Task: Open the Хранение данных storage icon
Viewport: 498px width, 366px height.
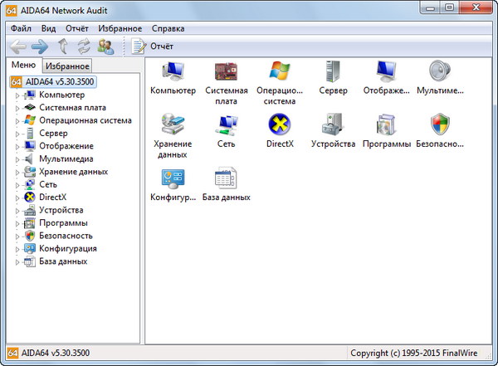Action: pyautogui.click(x=173, y=125)
